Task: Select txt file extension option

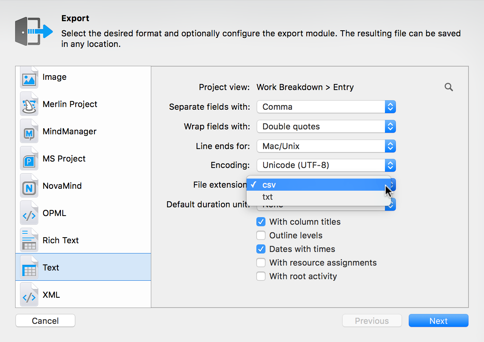Action: 319,197
